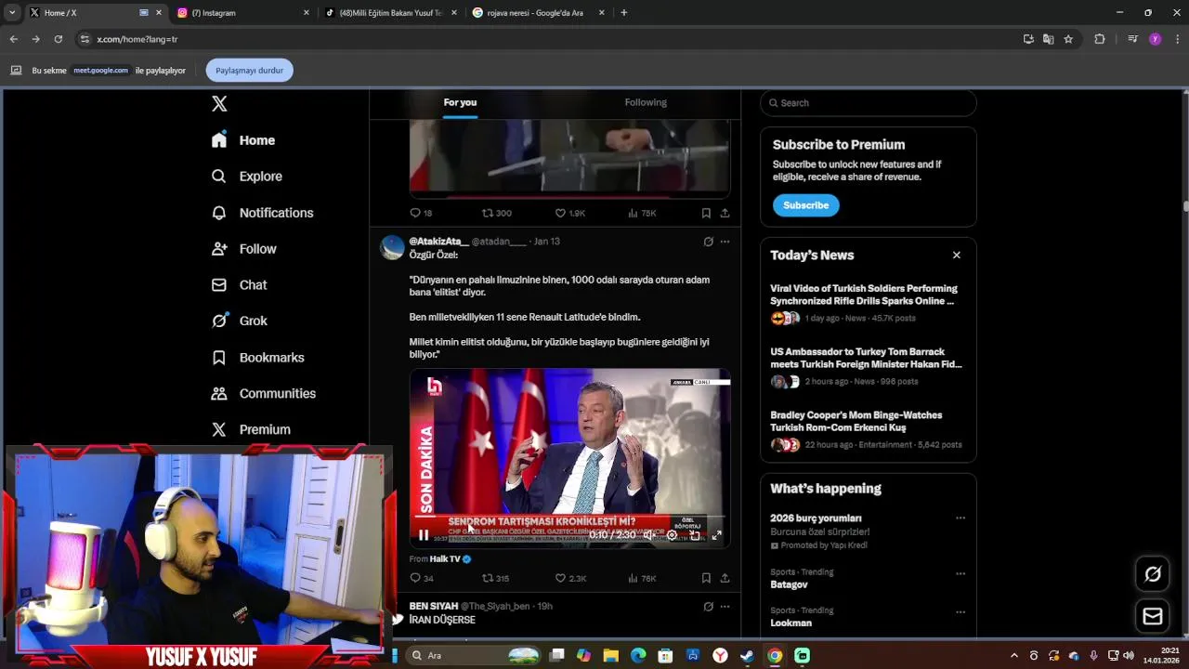Open Chat in the sidebar
Screen dimensions: 1189x669
239,285
